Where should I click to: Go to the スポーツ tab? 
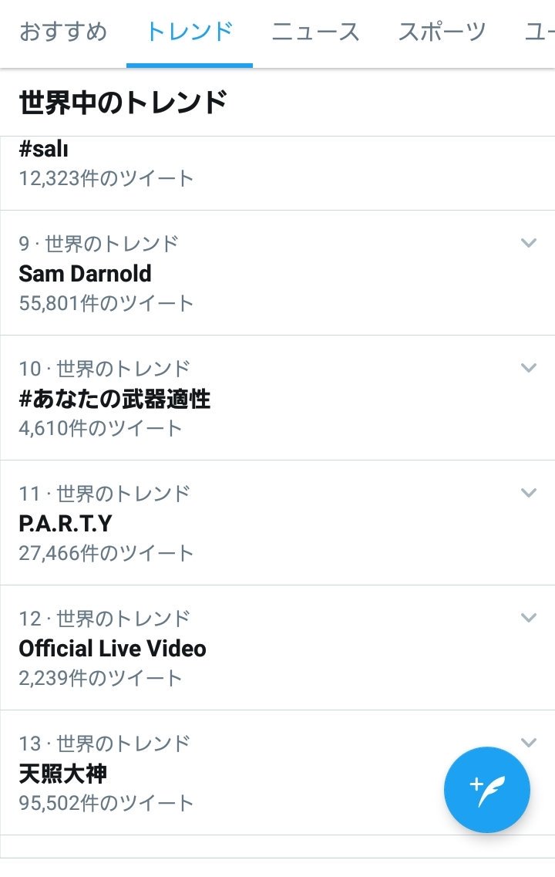point(442,32)
